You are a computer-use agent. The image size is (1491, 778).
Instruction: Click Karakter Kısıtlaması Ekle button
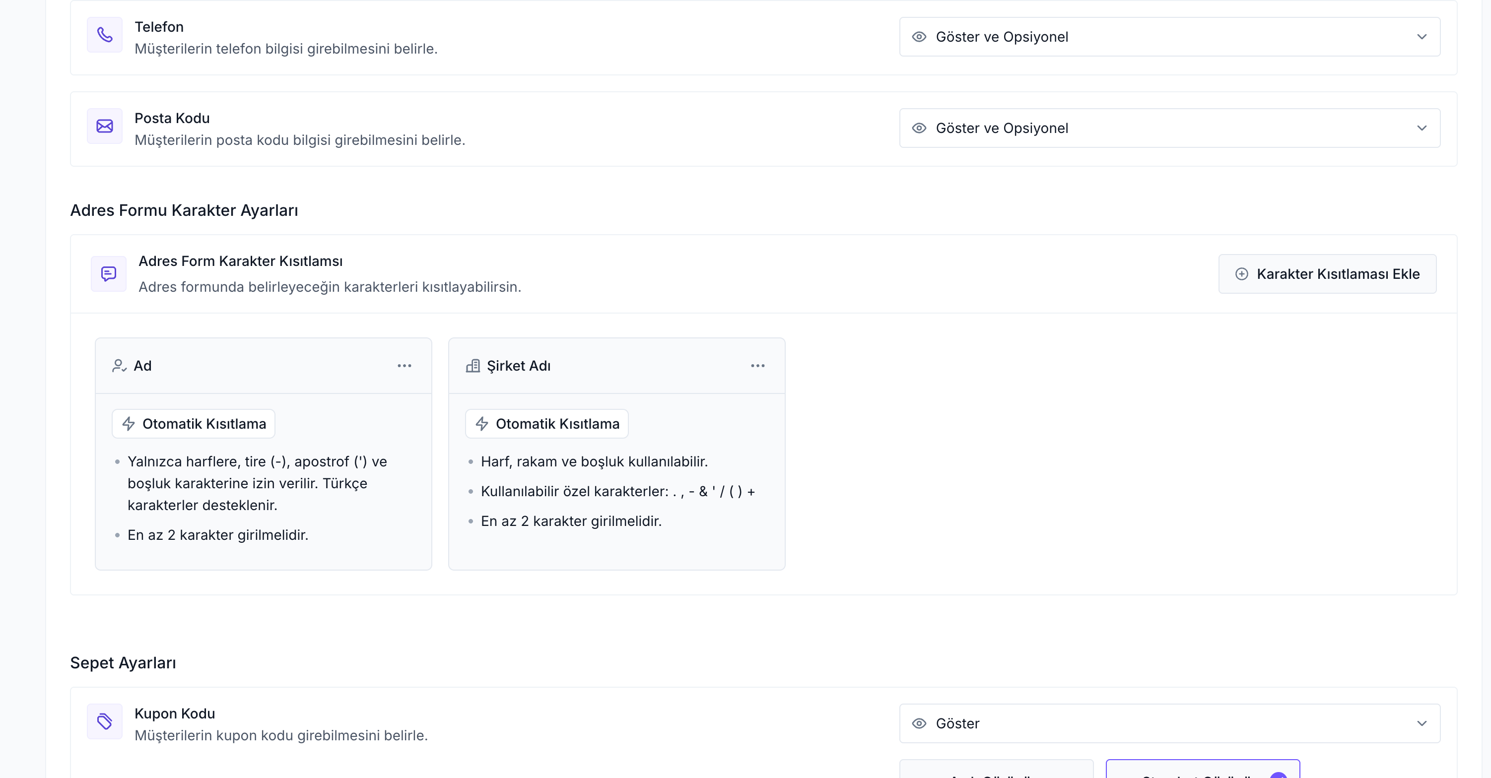click(x=1327, y=274)
